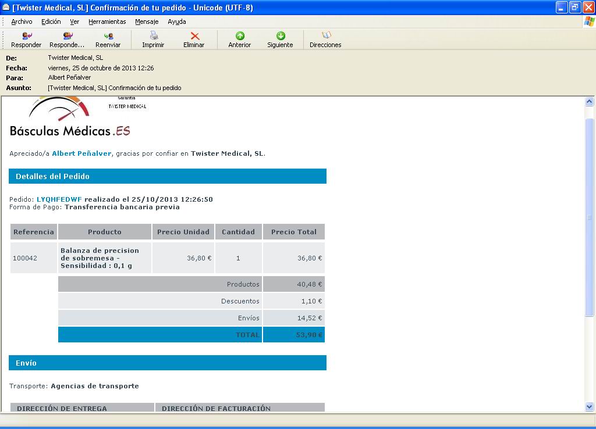This screenshot has height=429, width=596.
Task: Click 'Transferencia bancaria previa' text
Action: [122, 207]
